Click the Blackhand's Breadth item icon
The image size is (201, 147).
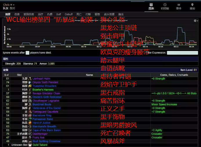(x=30, y=126)
